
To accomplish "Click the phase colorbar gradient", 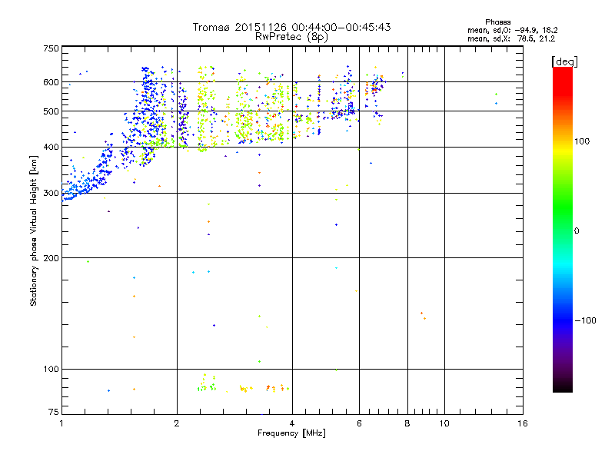I will click(x=563, y=229).
